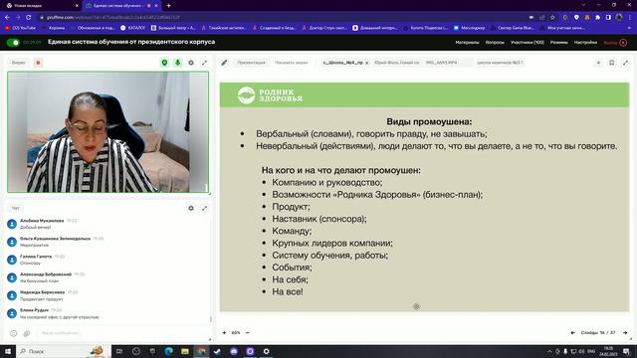Open Chrome from the taskbar

click(201, 351)
